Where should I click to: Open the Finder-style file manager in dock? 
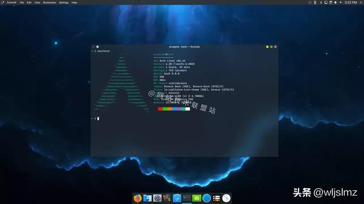[x=147, y=198]
